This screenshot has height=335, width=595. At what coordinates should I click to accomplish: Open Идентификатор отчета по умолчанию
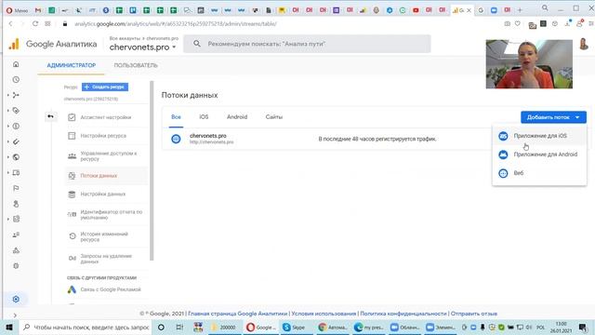coord(107,215)
